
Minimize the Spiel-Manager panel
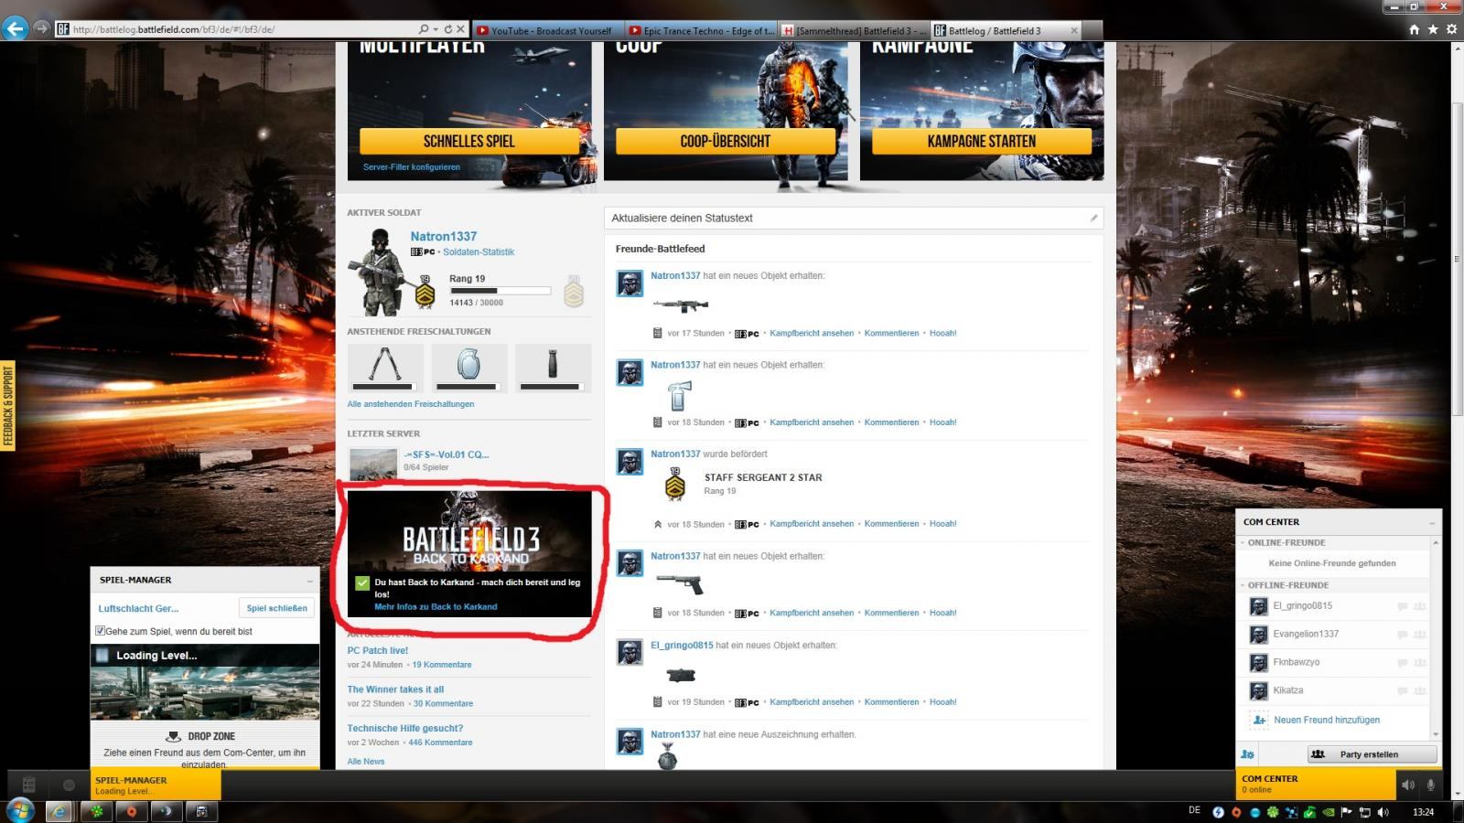(x=309, y=581)
